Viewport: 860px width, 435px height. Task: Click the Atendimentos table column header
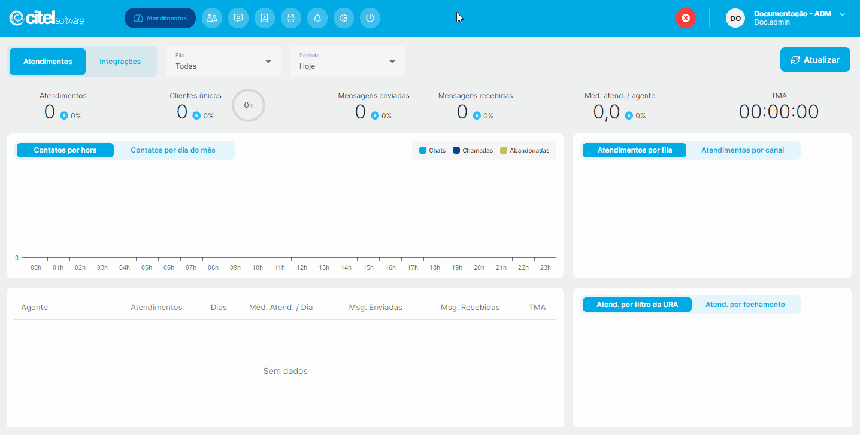[x=156, y=308]
